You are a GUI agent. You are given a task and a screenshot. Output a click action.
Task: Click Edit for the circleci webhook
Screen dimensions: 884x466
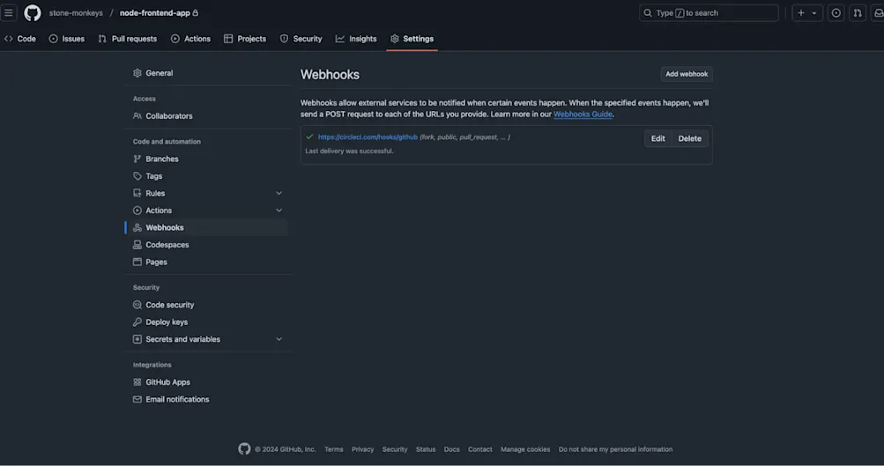click(657, 138)
